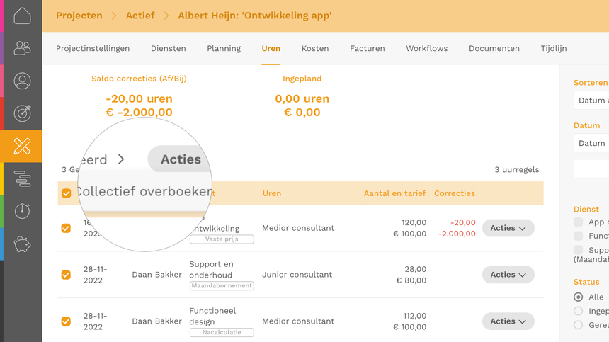Switch to the Diensten tab
This screenshot has height=342, width=609.
click(168, 49)
